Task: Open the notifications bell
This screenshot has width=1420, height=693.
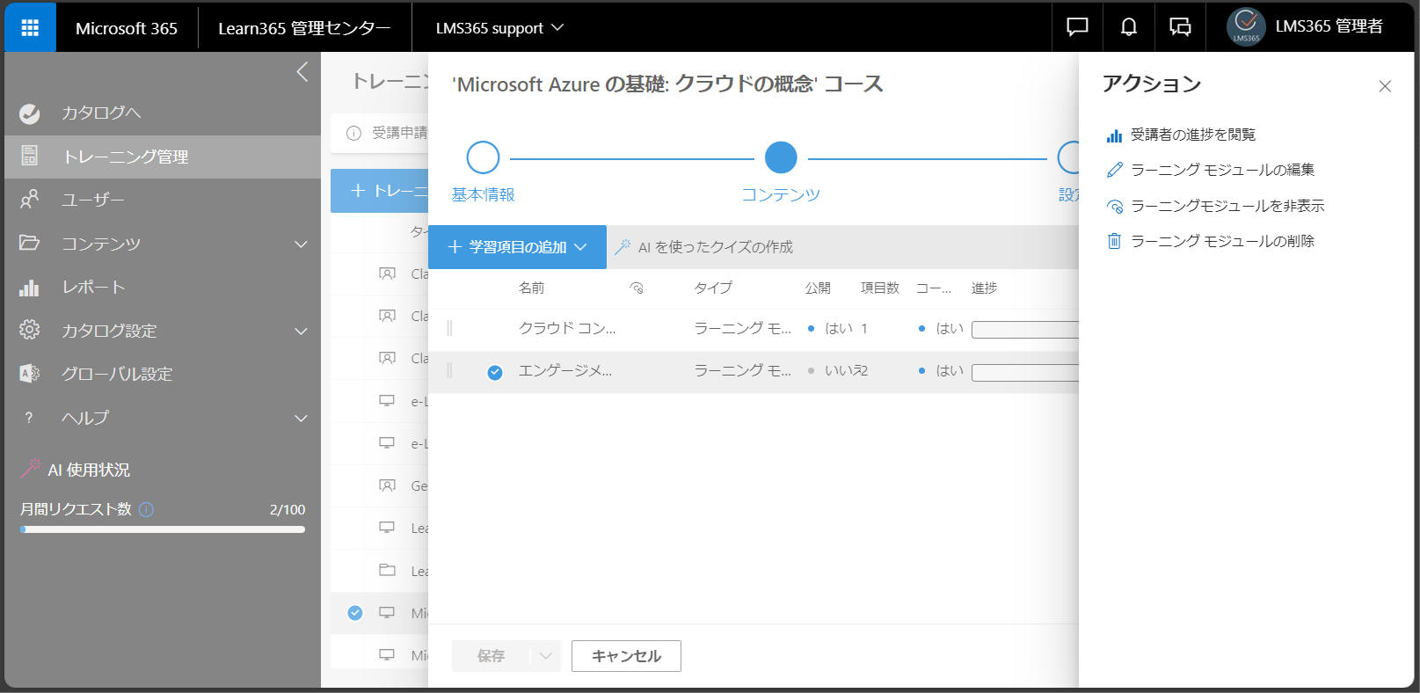Action: (1128, 27)
